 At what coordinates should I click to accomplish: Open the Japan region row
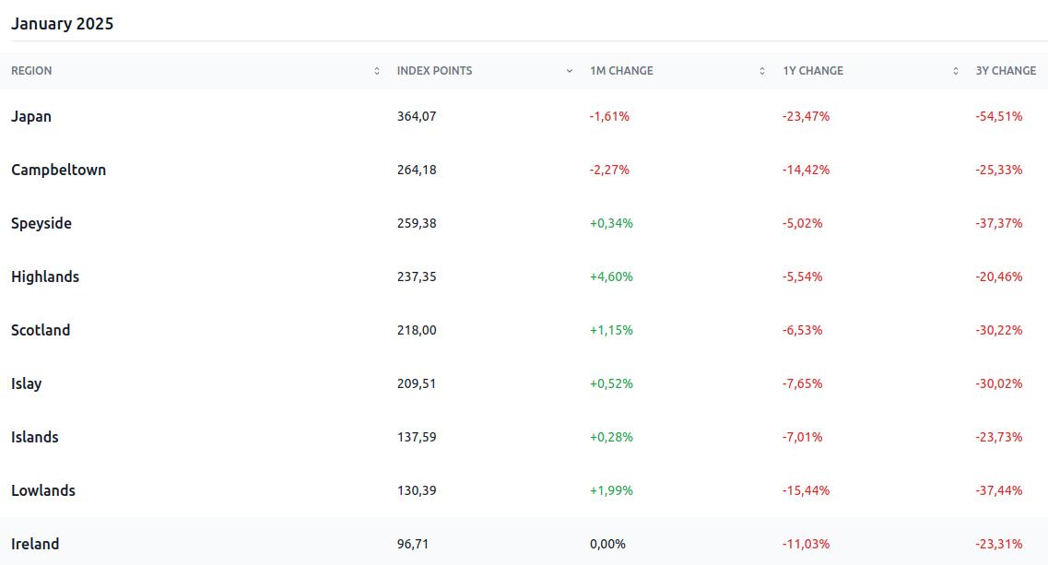pos(31,116)
